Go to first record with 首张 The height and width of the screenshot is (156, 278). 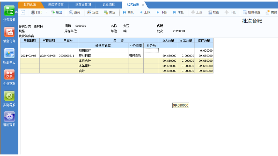[128, 12]
